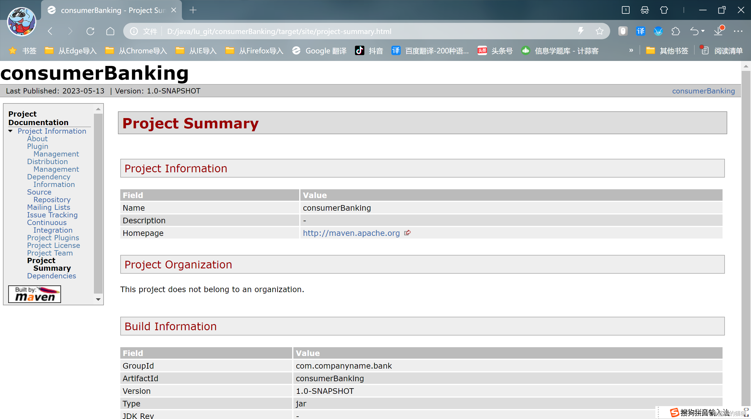Open Dependencies in the sidebar
Viewport: 751px width, 419px height.
coord(51,276)
